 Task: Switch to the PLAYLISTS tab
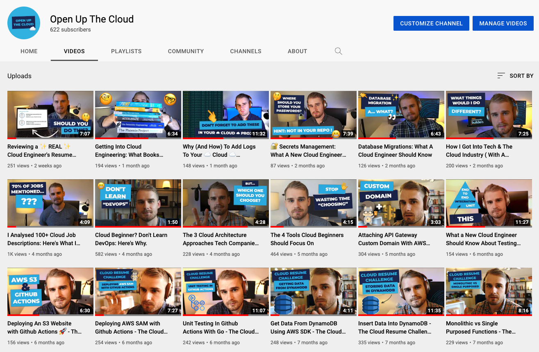coord(126,51)
